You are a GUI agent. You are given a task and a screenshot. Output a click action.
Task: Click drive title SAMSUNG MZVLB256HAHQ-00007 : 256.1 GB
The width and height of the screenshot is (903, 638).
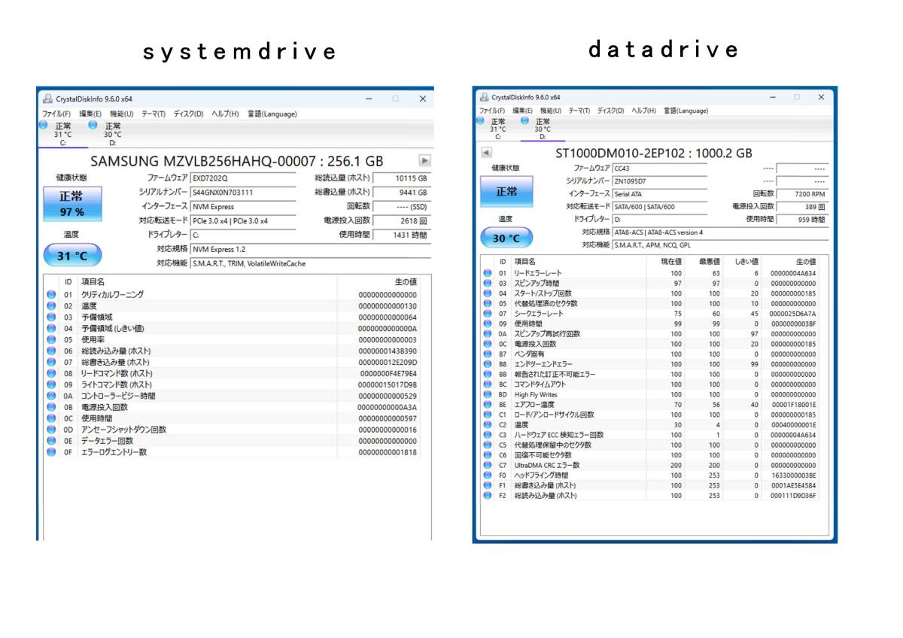point(236,161)
